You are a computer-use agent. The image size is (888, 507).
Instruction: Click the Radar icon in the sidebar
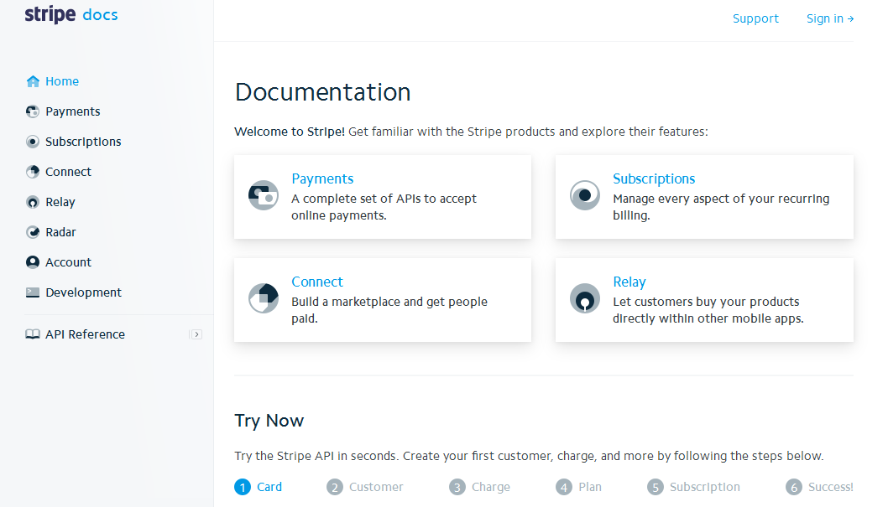(x=33, y=232)
